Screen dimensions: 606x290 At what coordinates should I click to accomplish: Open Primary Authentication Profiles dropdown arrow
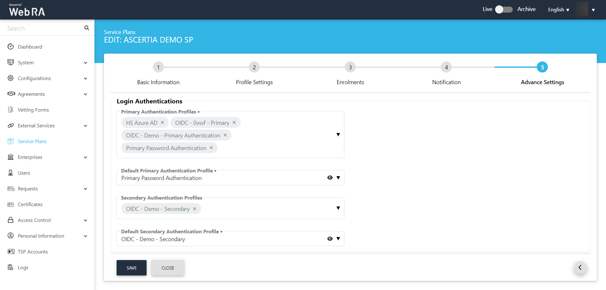click(338, 135)
